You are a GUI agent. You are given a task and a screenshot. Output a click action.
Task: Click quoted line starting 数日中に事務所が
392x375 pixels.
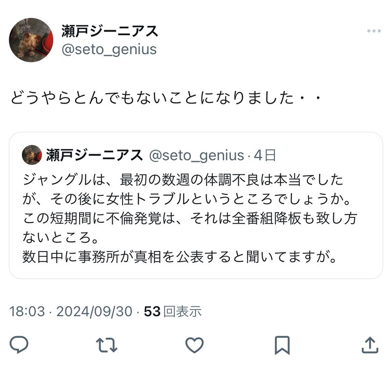coord(179,257)
